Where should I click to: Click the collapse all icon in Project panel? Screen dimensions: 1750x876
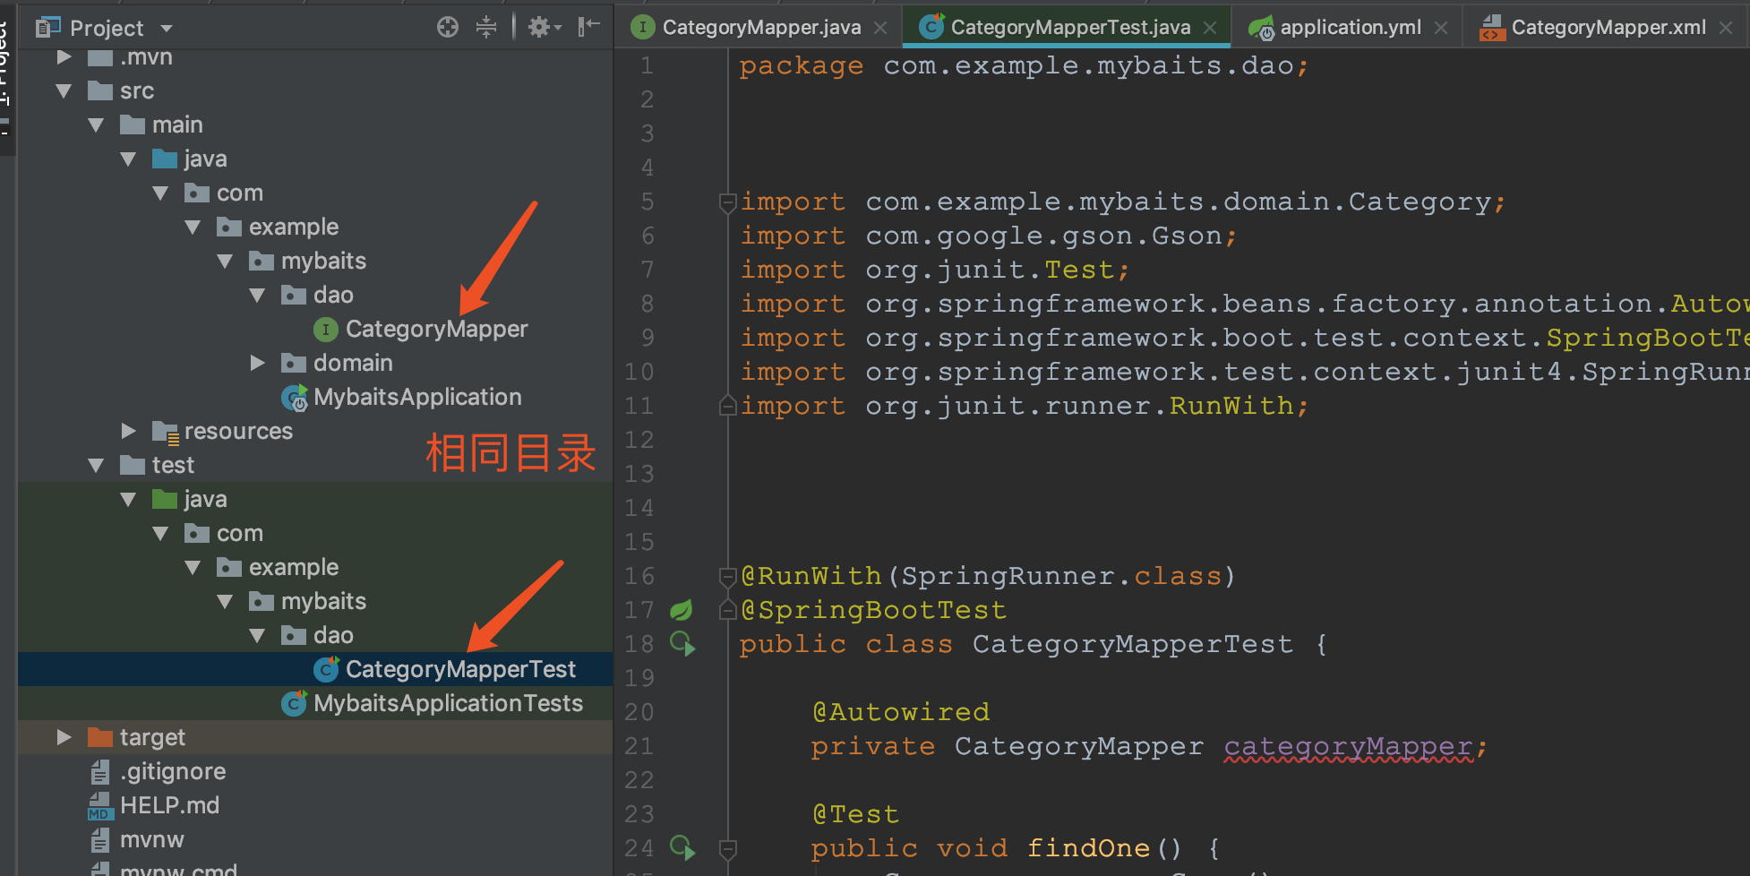point(486,27)
